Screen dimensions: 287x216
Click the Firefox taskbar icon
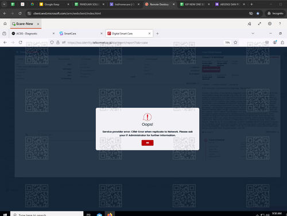coord(110,214)
